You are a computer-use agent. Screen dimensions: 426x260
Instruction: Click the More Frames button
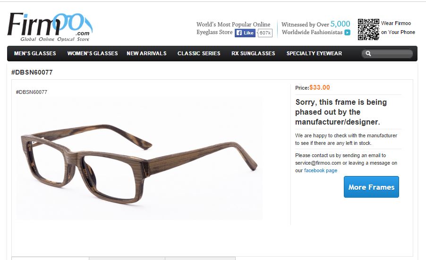(371, 187)
